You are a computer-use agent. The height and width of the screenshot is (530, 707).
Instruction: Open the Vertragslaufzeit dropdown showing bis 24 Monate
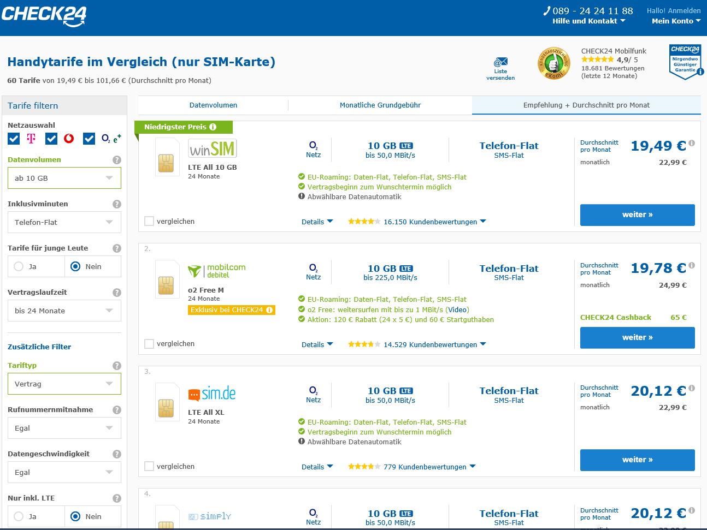click(x=64, y=311)
